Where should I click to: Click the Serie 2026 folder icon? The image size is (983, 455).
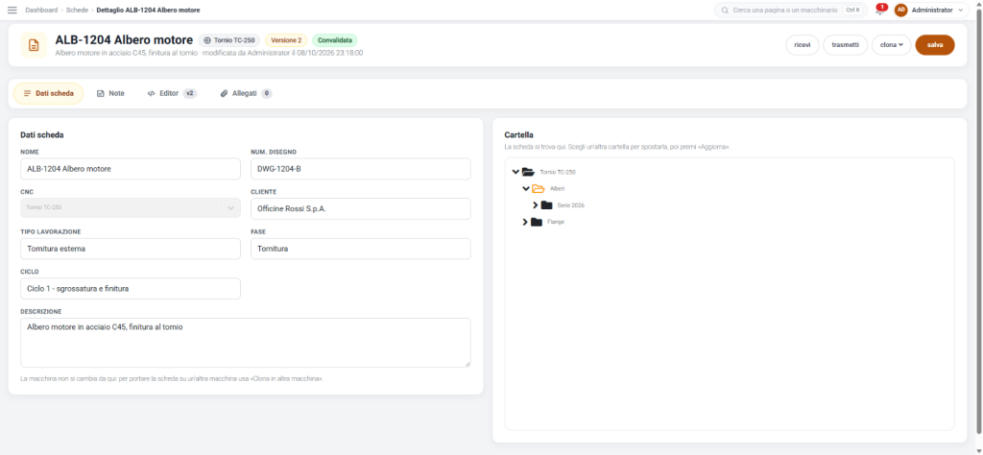[x=546, y=204]
